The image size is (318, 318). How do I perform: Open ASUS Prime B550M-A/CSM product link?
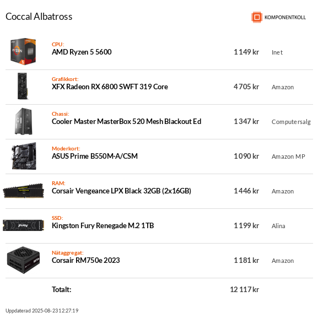point(95,156)
